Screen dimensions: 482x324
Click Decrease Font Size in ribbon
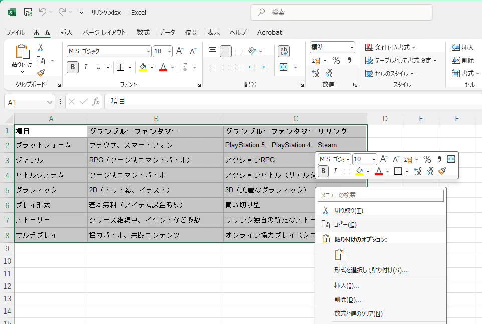click(193, 51)
